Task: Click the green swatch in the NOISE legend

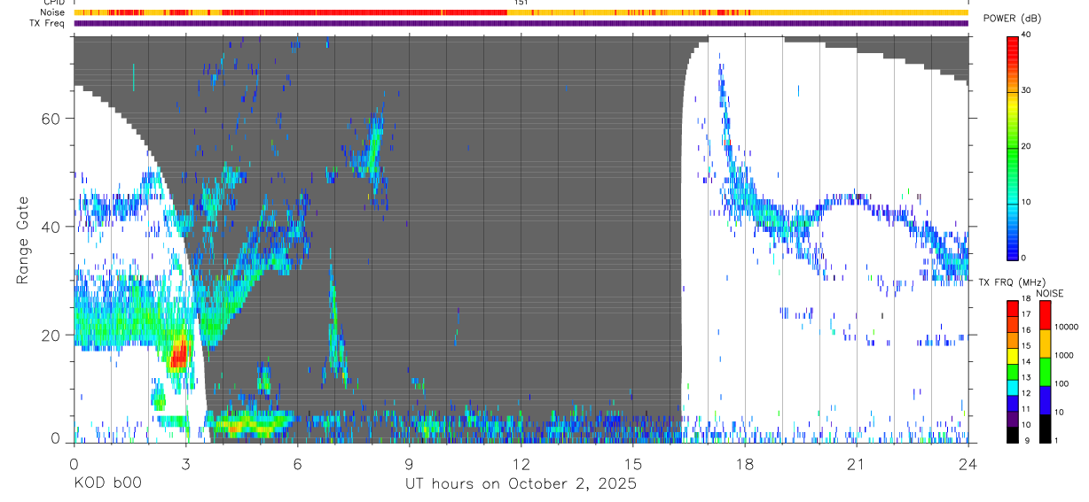Action: point(1045,371)
